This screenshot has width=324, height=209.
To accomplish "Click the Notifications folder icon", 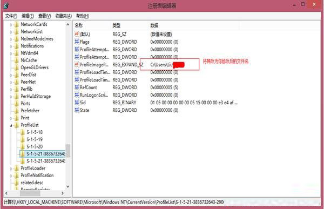I will (17, 46).
